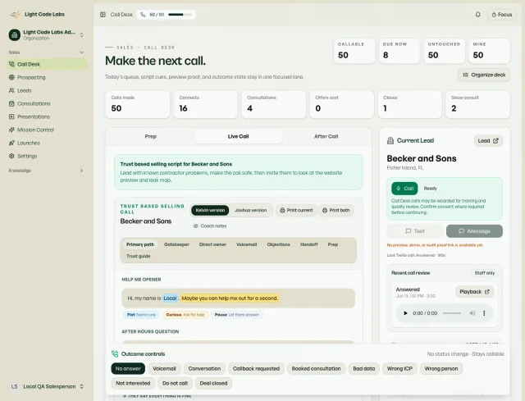Click the phone icon in call counter
525x401 pixels.
[143, 15]
